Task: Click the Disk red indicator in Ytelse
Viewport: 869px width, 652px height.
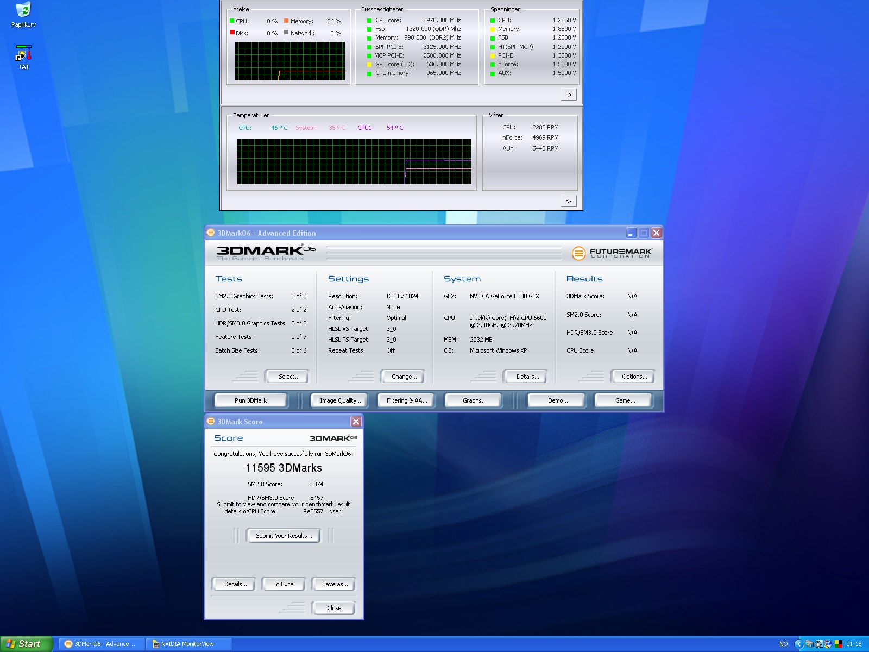Action: click(232, 33)
